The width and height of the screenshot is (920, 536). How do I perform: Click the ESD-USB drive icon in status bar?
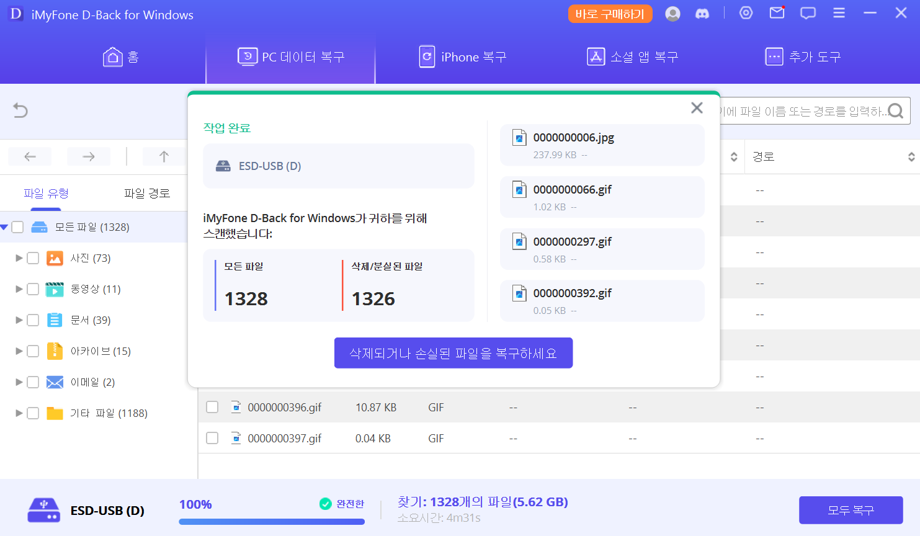(43, 511)
